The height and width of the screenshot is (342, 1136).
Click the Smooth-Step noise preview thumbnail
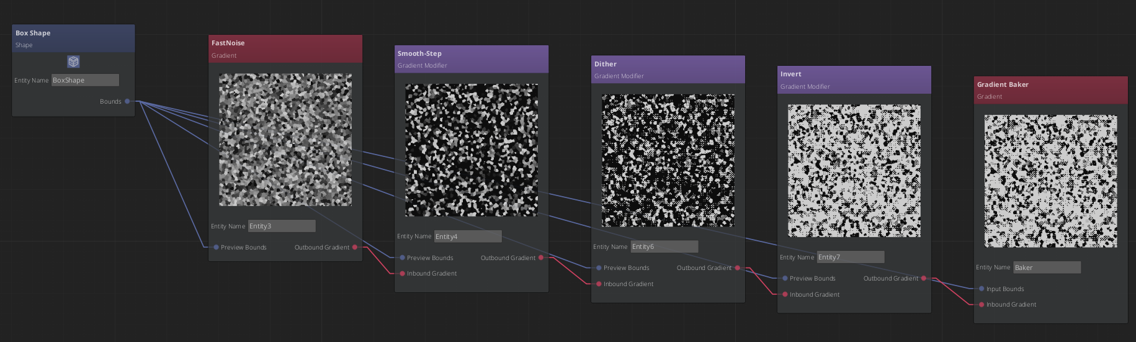point(472,150)
